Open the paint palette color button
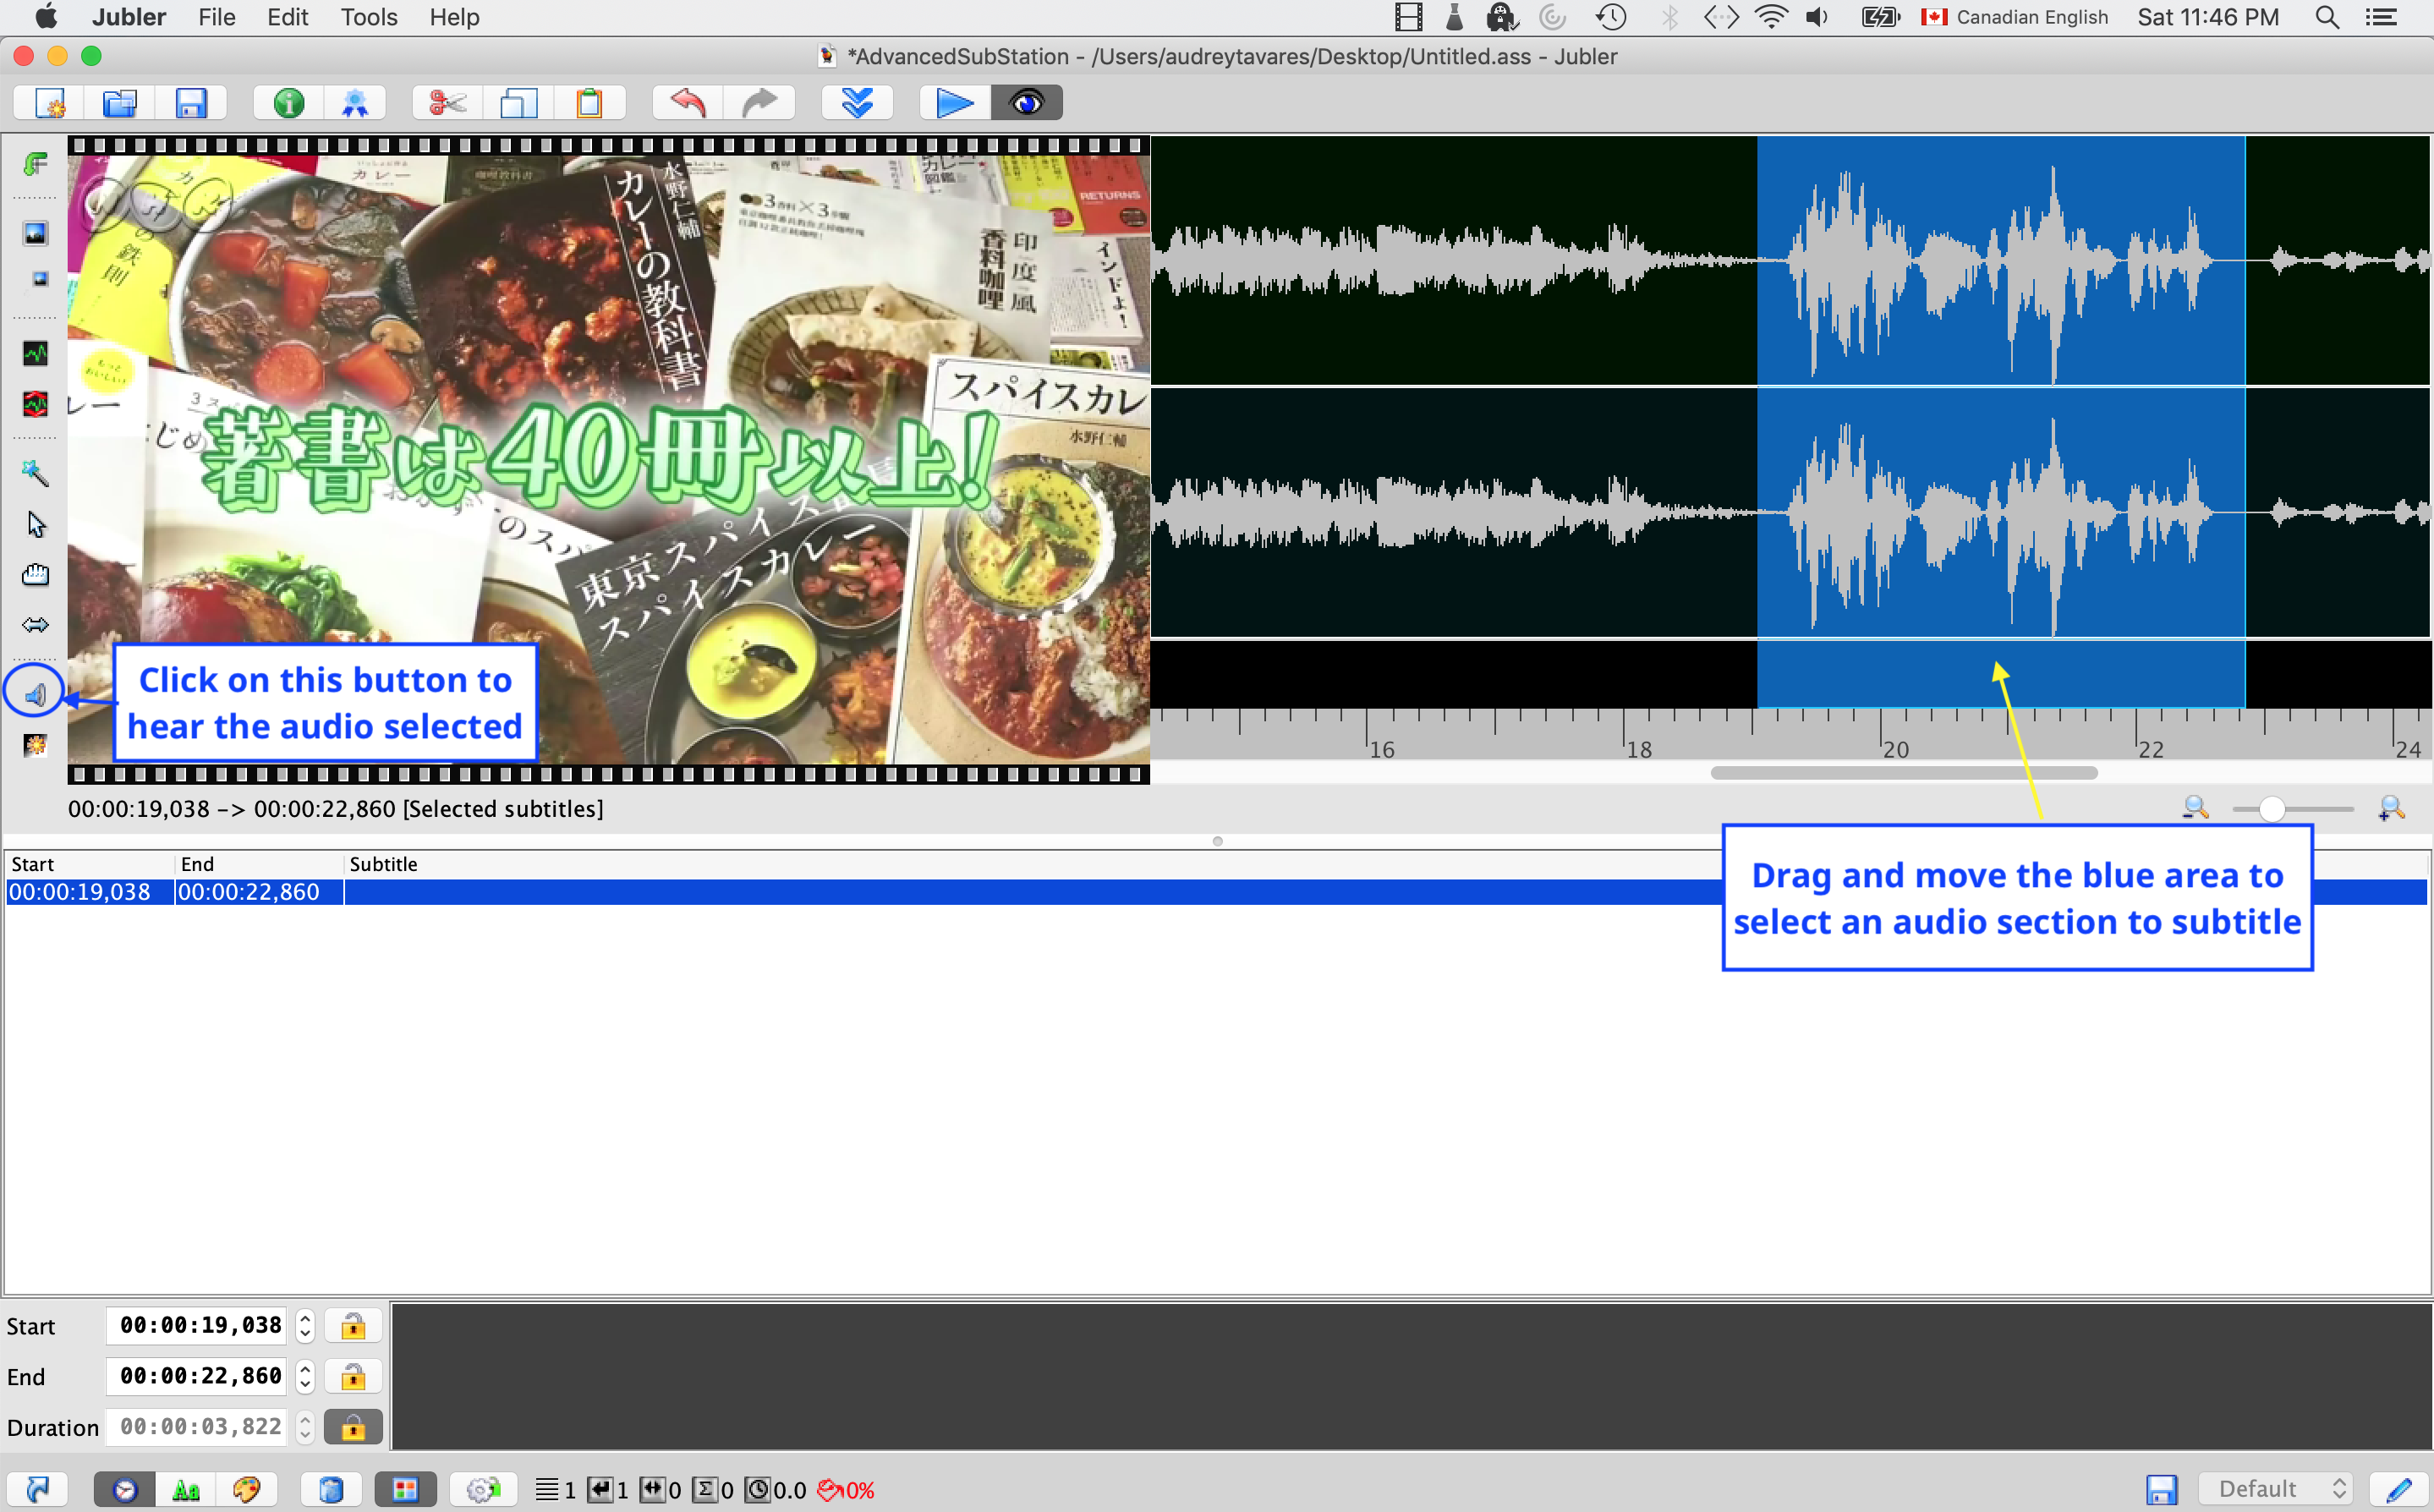The width and height of the screenshot is (2434, 1512). pos(247,1490)
